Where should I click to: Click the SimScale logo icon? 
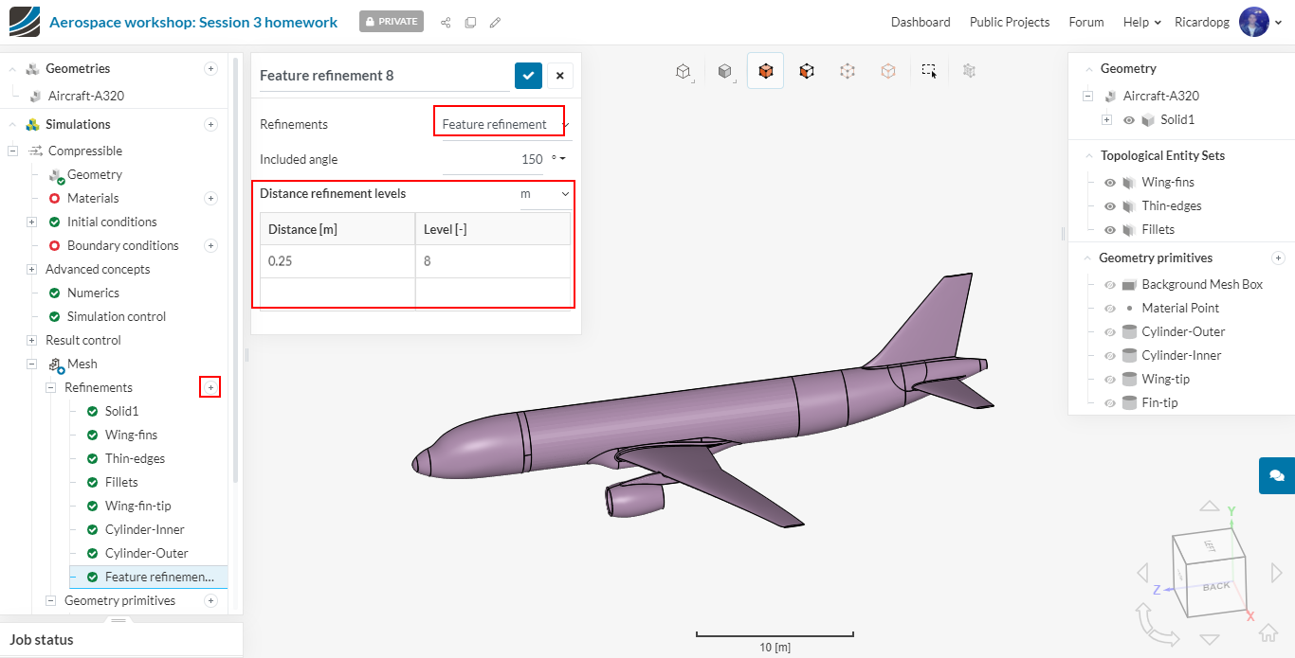(x=25, y=22)
